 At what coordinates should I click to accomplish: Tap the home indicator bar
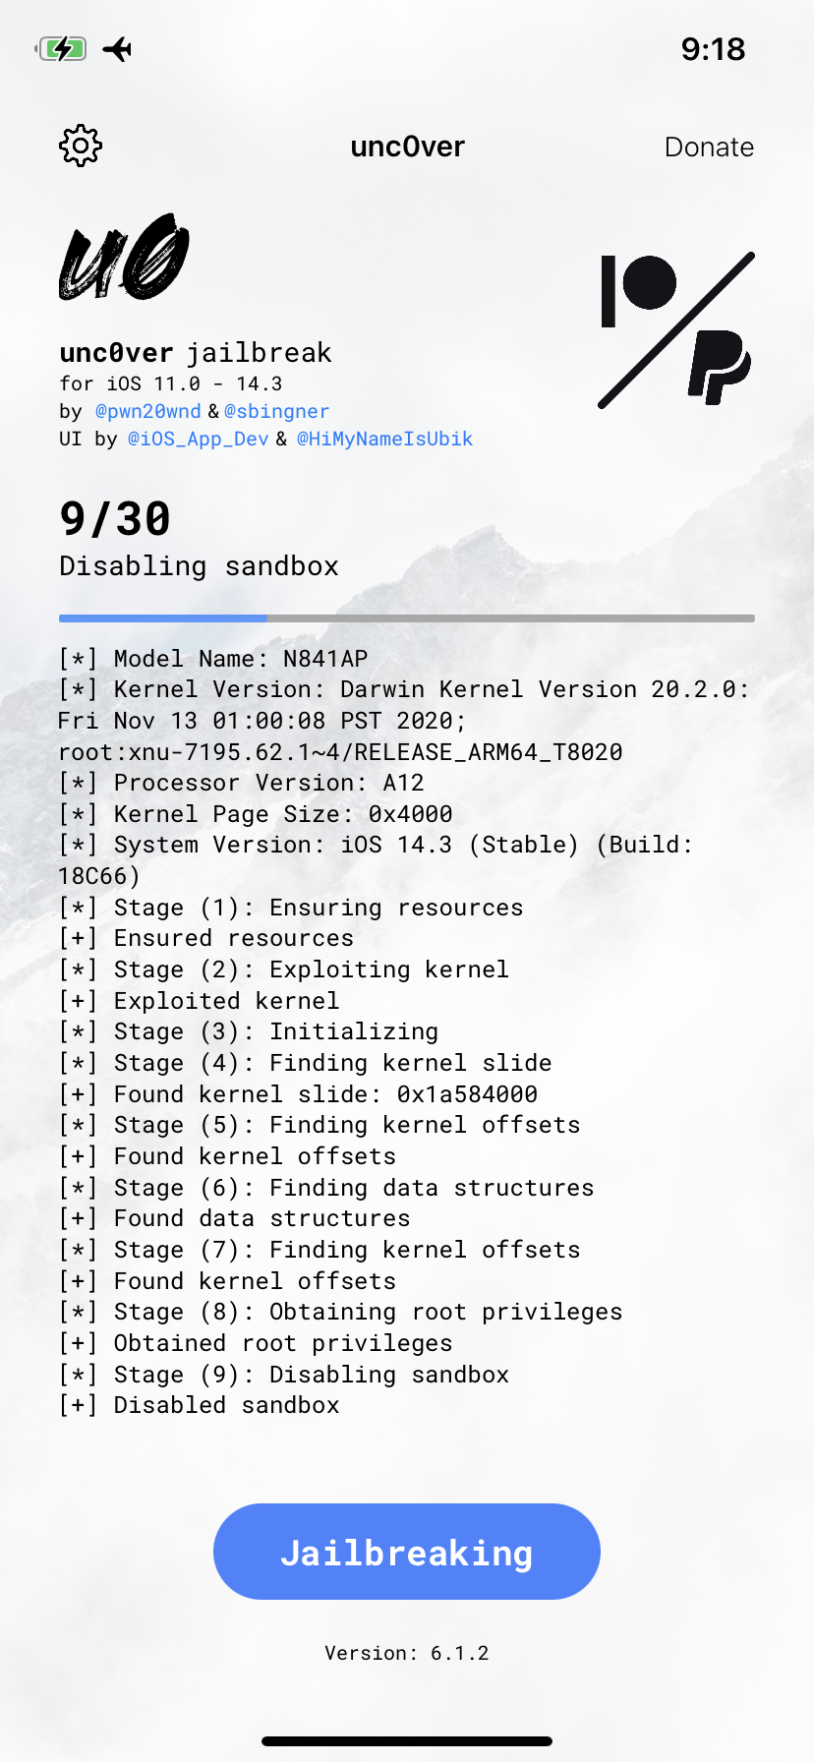coord(407,1740)
